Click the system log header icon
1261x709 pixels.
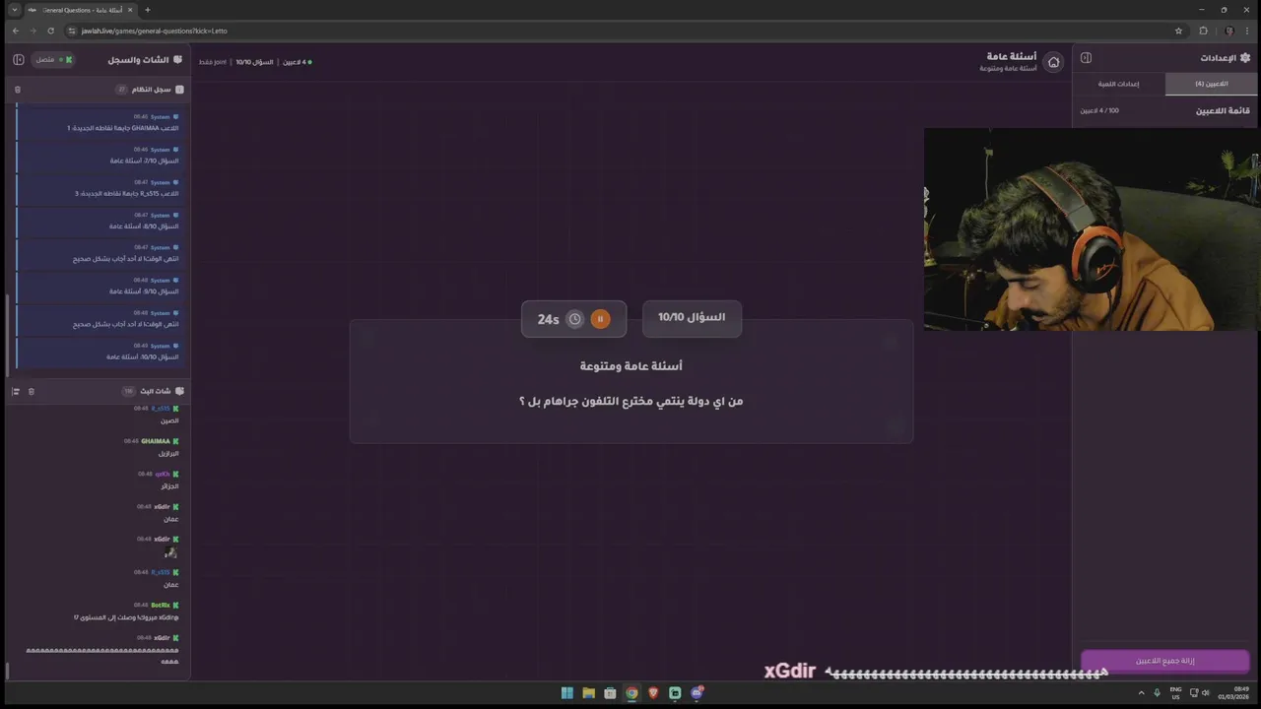[x=179, y=90]
